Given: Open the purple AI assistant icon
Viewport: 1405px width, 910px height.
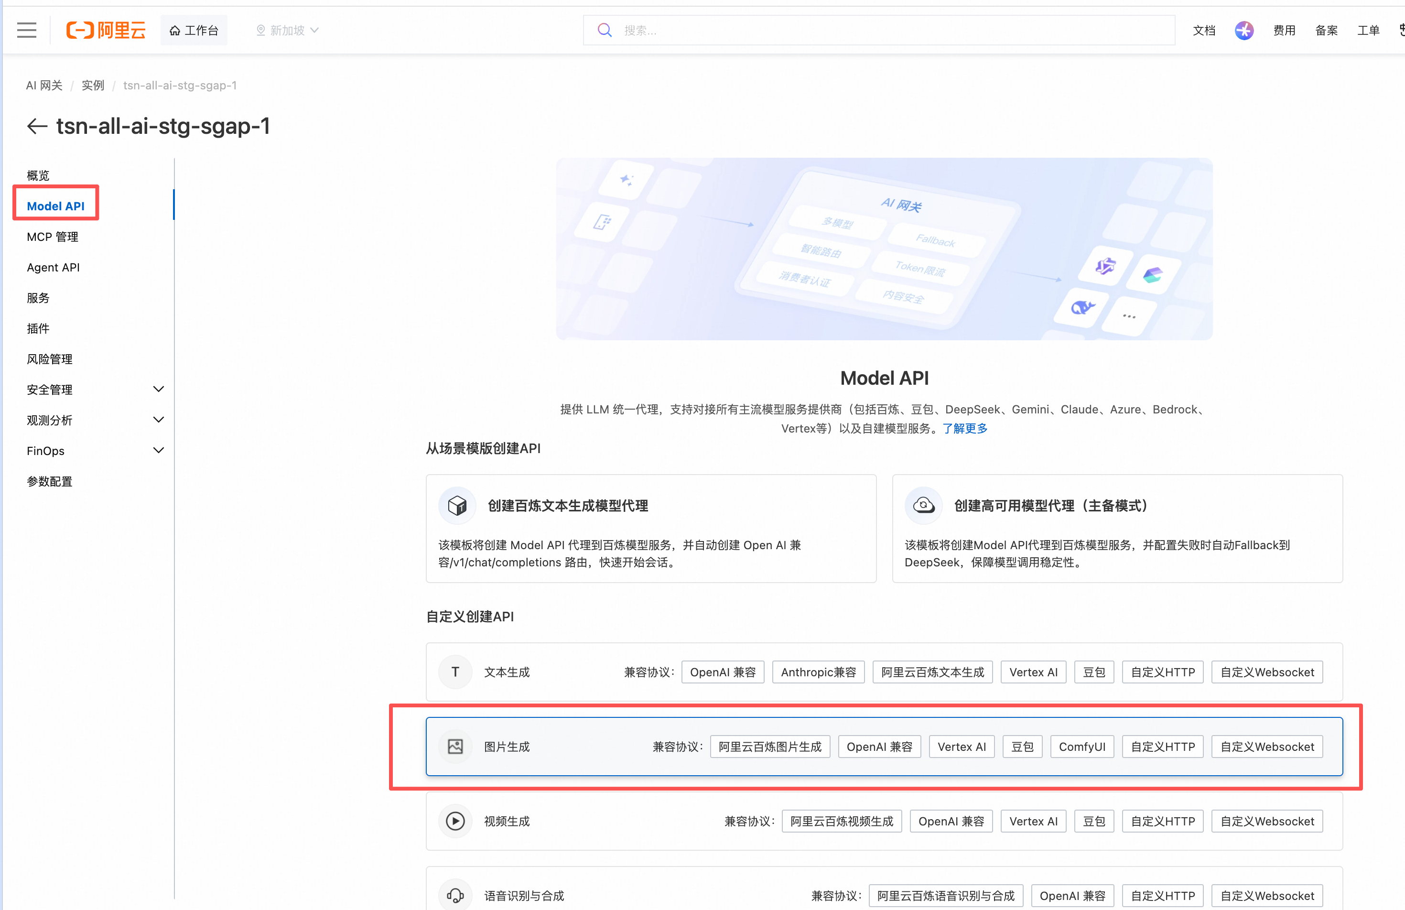Looking at the screenshot, I should tap(1244, 30).
